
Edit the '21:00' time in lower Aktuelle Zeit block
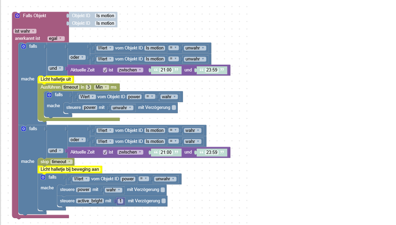[166, 153]
